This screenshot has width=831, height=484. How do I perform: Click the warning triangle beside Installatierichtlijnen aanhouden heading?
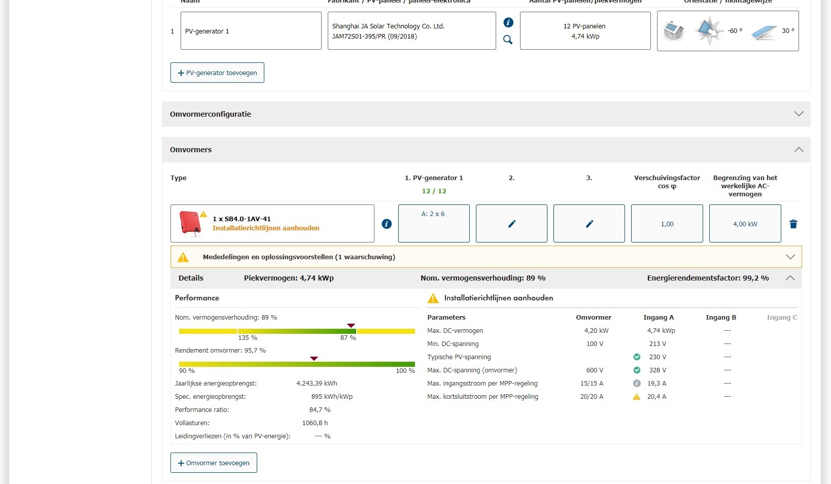433,298
